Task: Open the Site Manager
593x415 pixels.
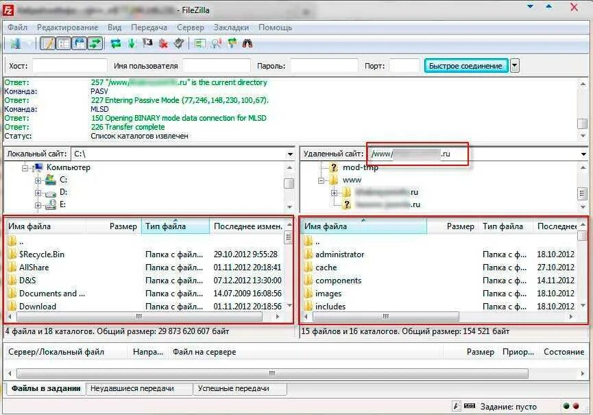Action: click(16, 44)
